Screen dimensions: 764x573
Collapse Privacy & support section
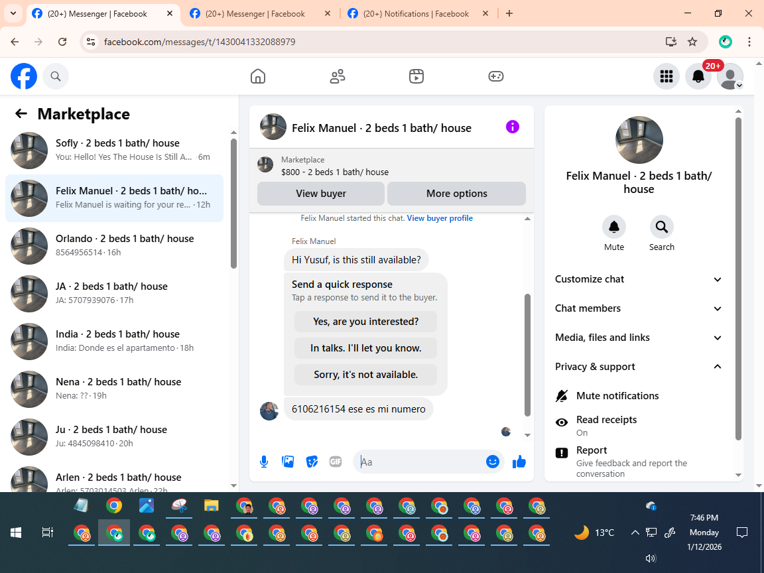tap(639, 366)
